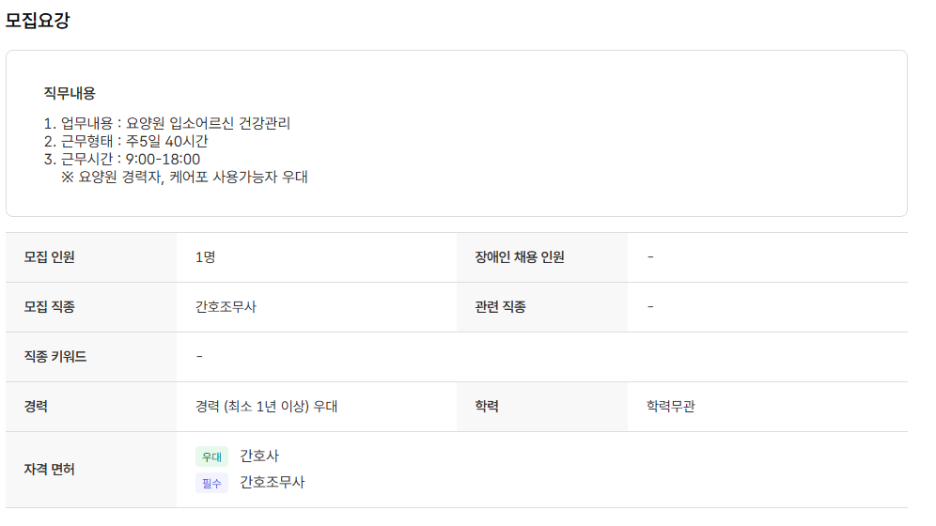Image resolution: width=936 pixels, height=526 pixels.
Task: Select the 직무내용 heading in the box
Action: [70, 93]
